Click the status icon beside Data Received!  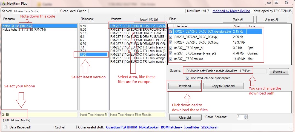pos(6,127)
